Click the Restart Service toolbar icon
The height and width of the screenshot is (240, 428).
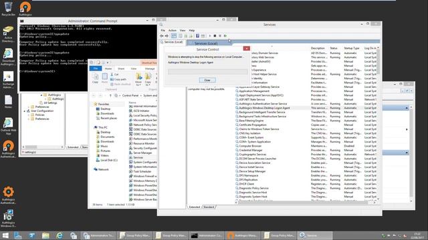[225, 36]
